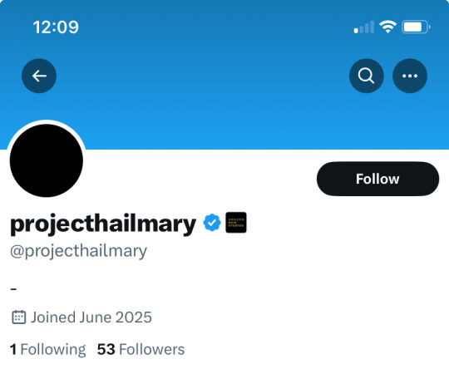Open the Amazon MGM Studios affiliate badge
449x374 pixels.
[236, 223]
